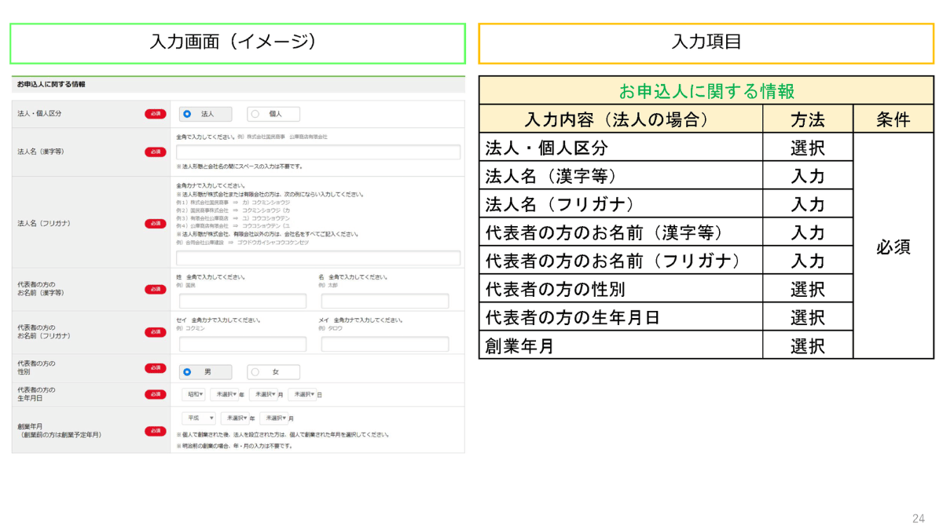Click the red 必須 badge in the 創業年月 row
This screenshot has width=943, height=530.
coord(156,431)
